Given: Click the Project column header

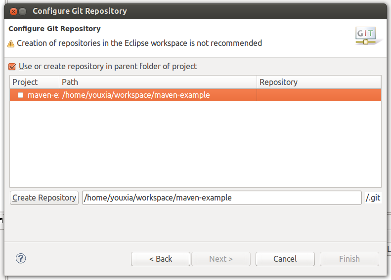Looking at the screenshot, I should (35, 82).
